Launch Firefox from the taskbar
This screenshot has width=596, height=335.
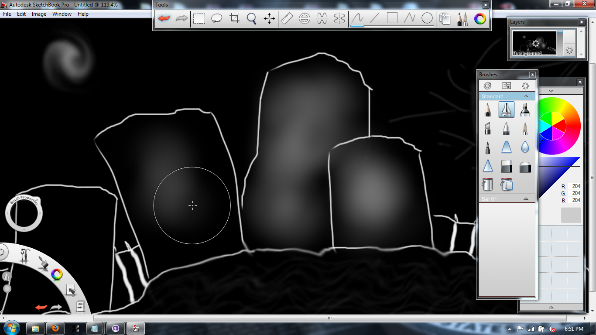[x=55, y=328]
